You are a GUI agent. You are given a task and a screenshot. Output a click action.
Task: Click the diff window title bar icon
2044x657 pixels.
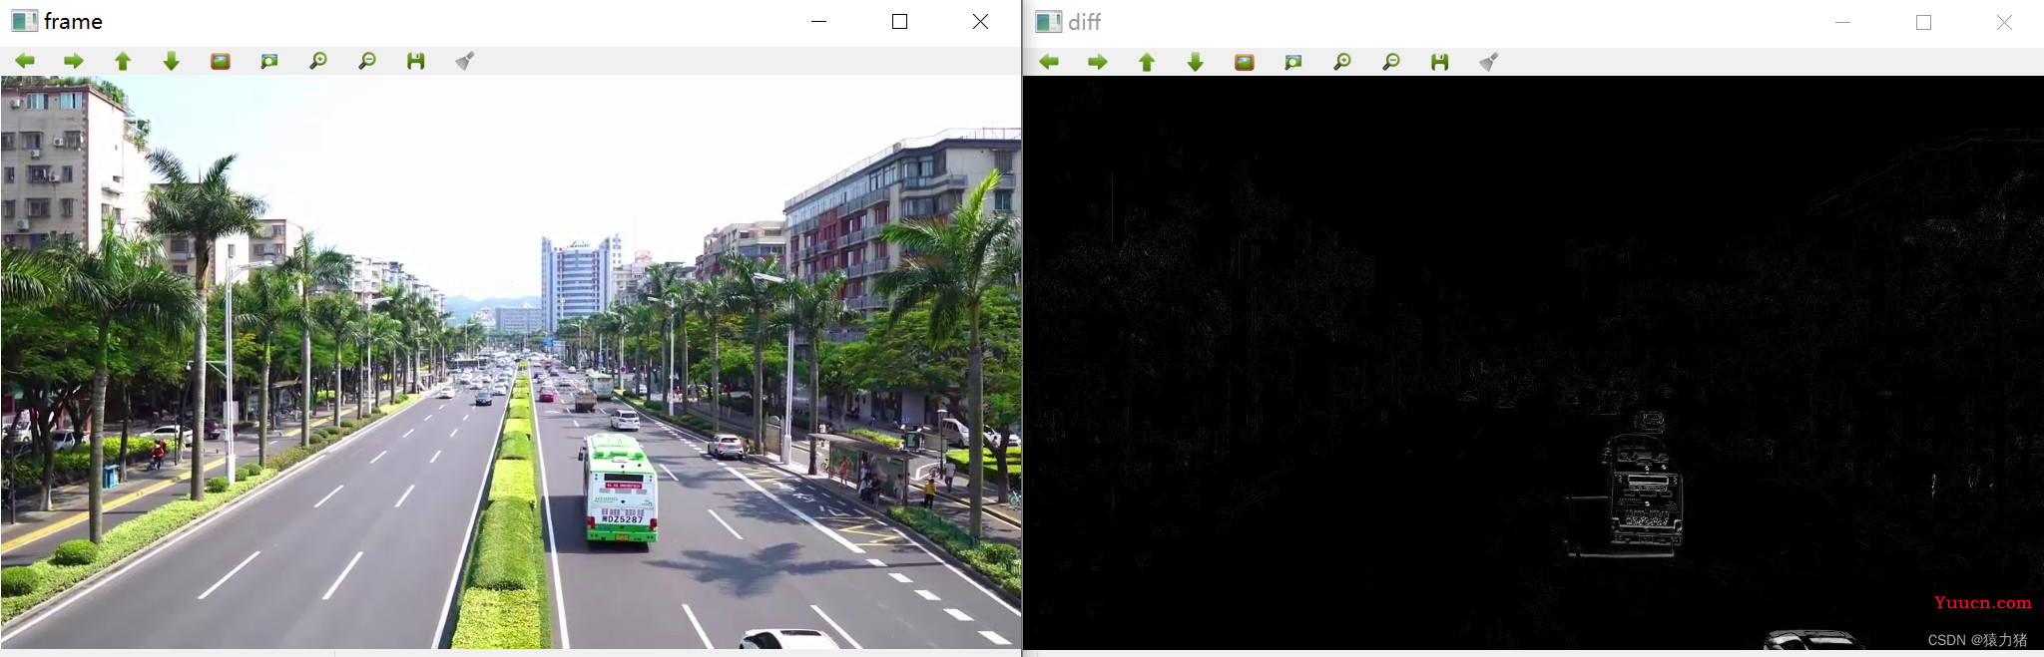point(1048,22)
